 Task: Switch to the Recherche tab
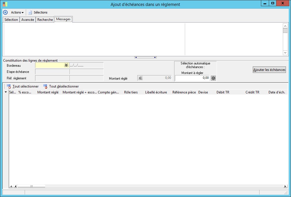45,19
